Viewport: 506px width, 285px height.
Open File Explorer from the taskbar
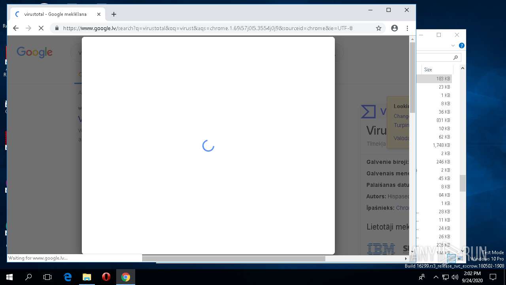tap(87, 277)
